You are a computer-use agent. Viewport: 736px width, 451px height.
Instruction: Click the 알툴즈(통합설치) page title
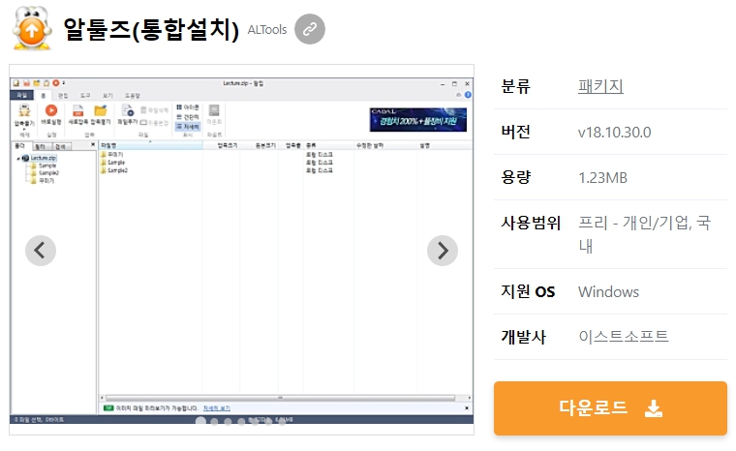(151, 29)
